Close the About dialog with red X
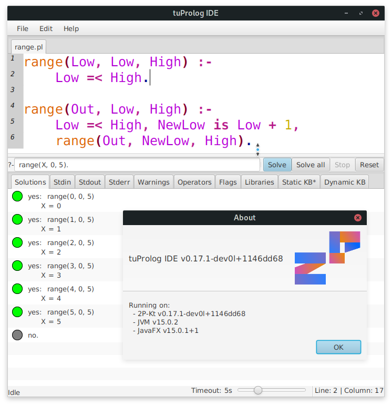The image size is (392, 406). coord(358,218)
